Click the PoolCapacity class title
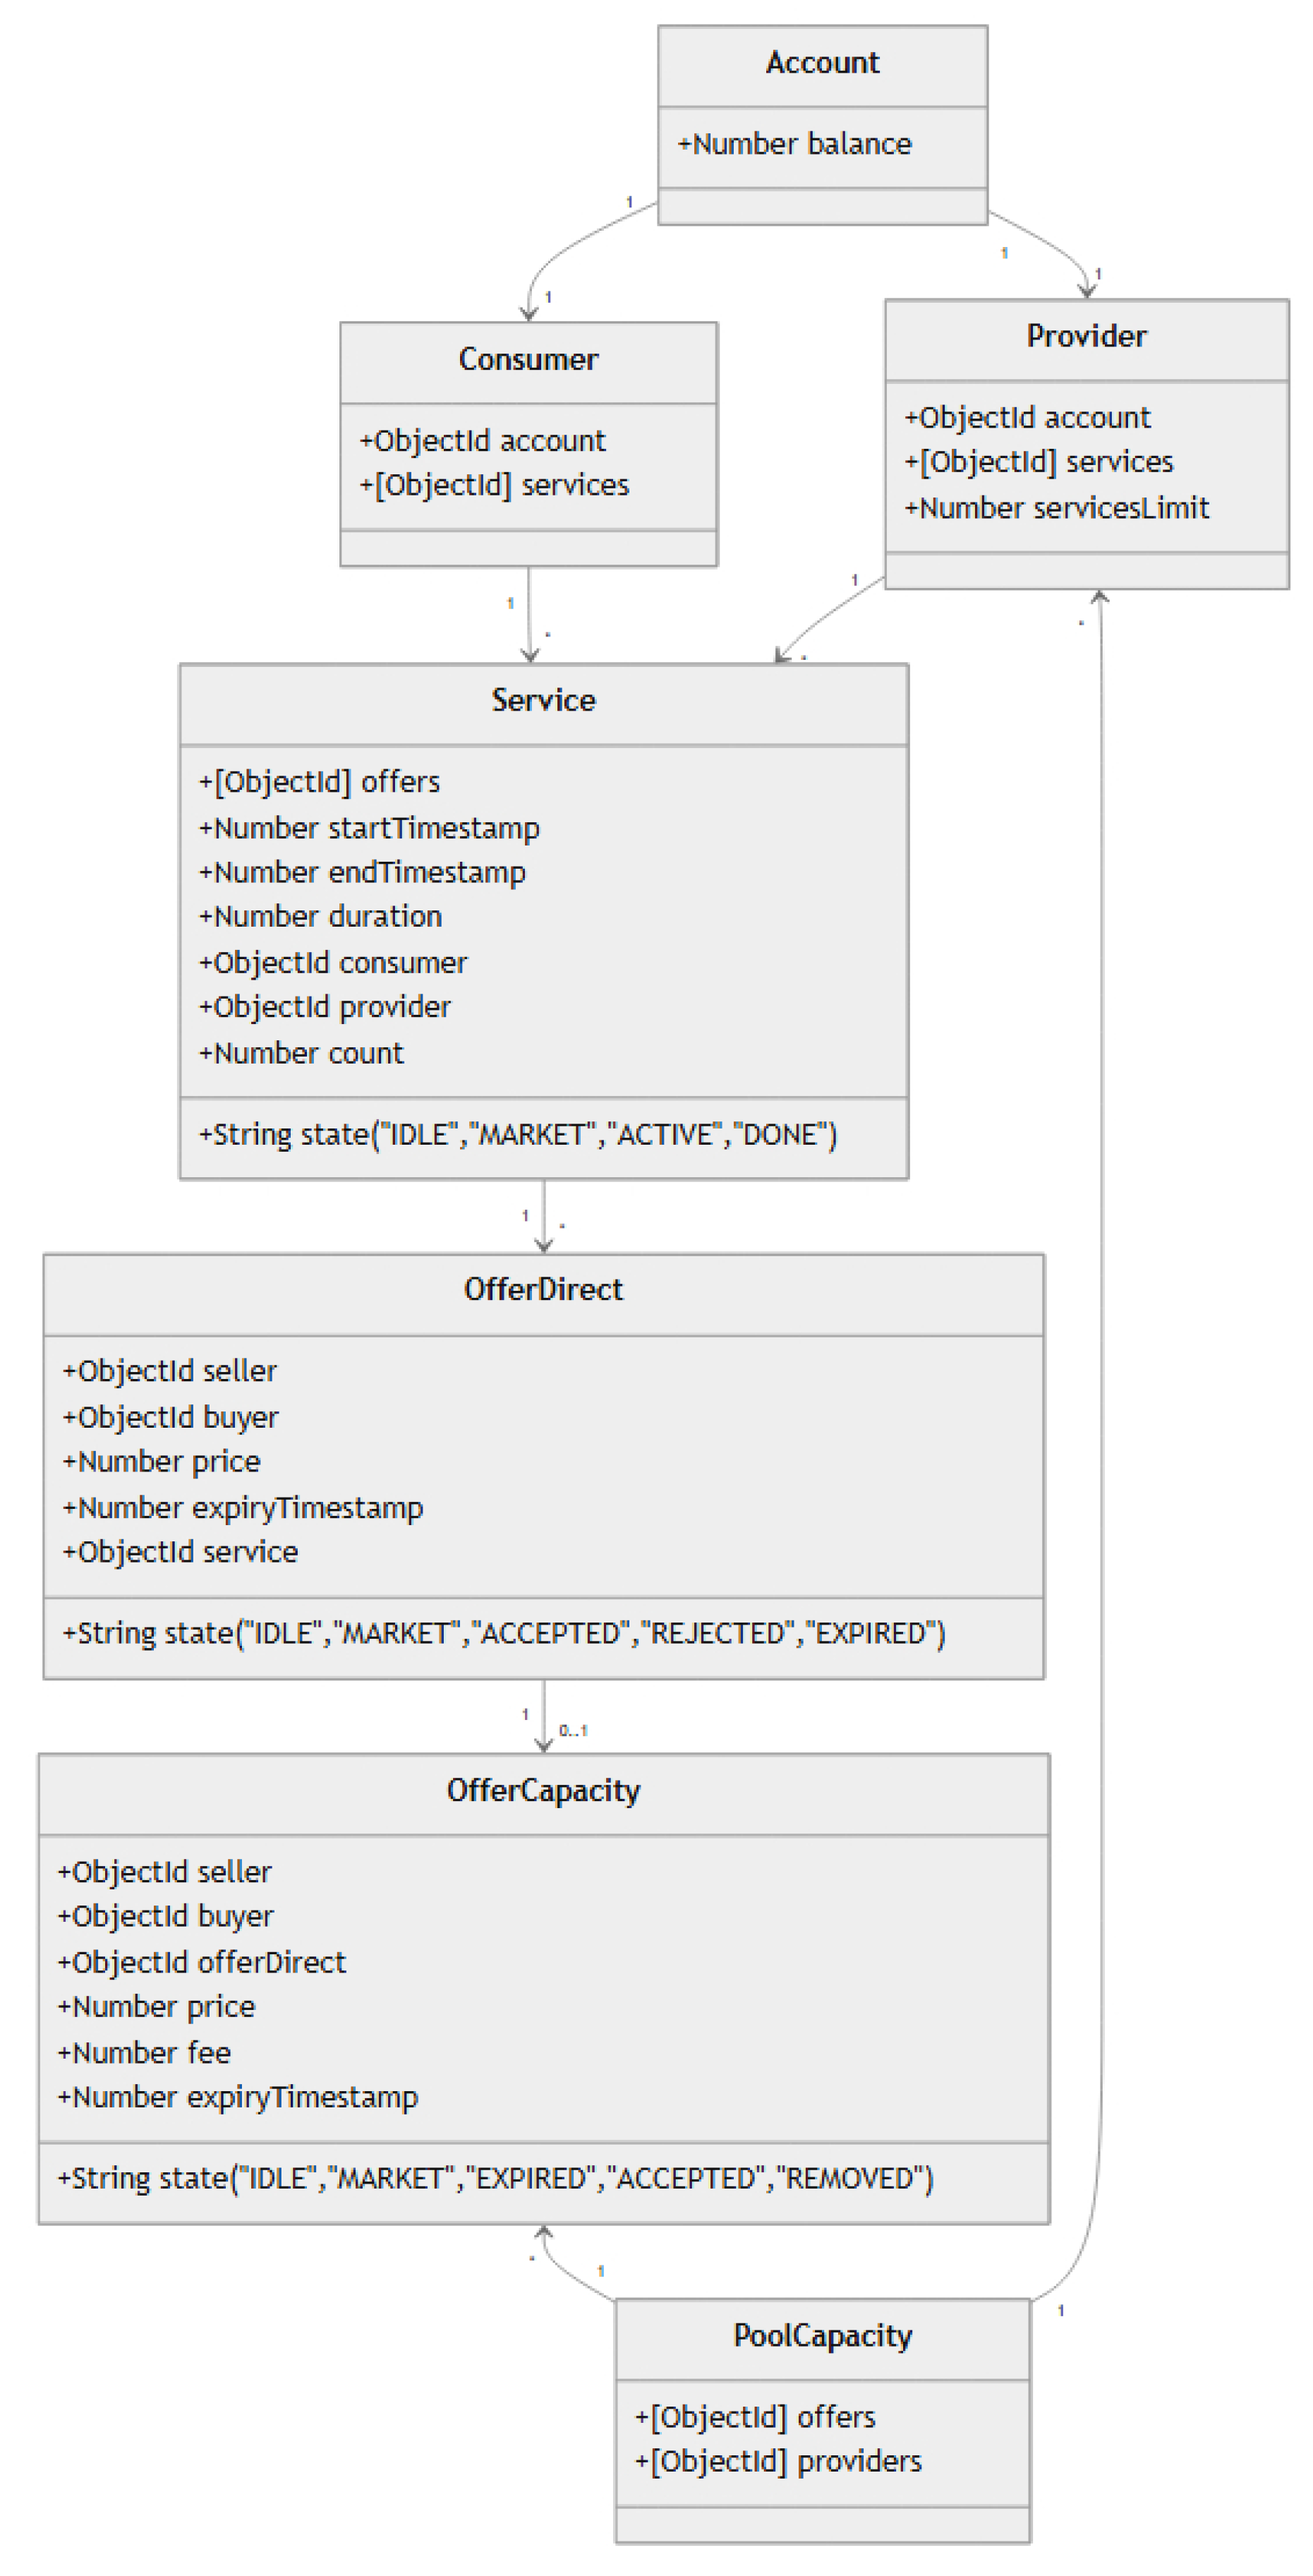 [x=822, y=2336]
